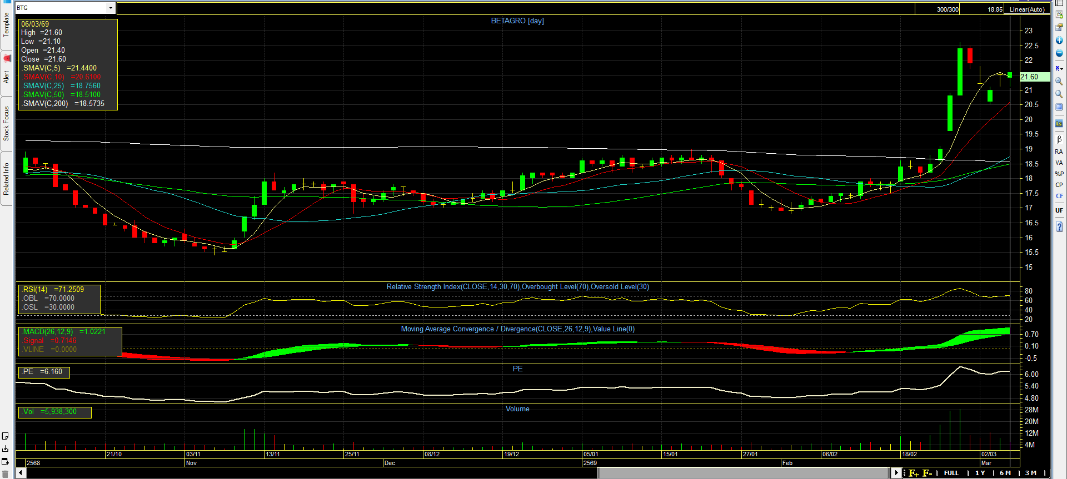The width and height of the screenshot is (1067, 479).
Task: Open the BTG symbol dropdown arrow
Action: 111,8
